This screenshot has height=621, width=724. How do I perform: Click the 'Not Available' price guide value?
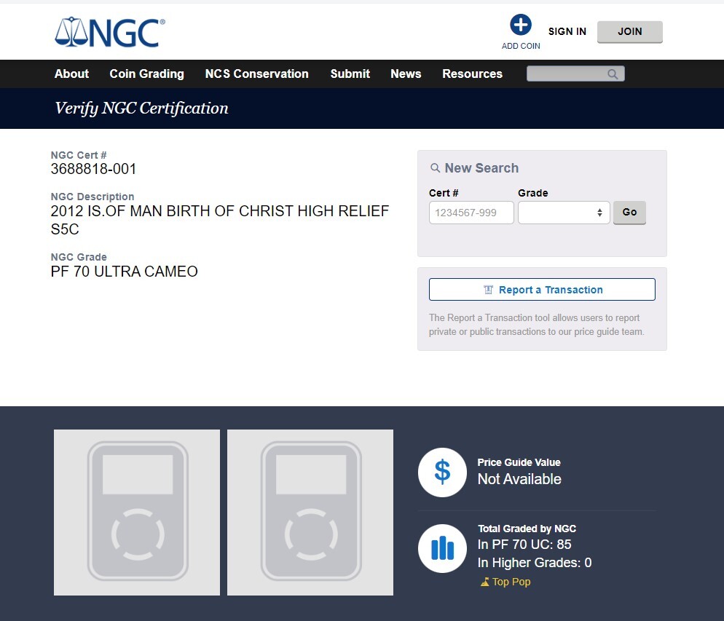click(519, 479)
